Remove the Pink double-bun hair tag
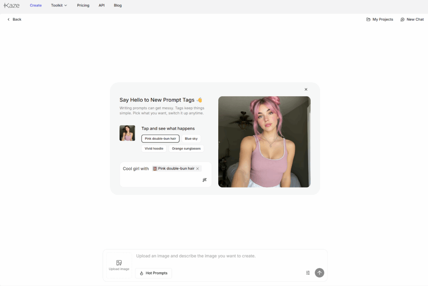428x286 pixels. (x=198, y=169)
